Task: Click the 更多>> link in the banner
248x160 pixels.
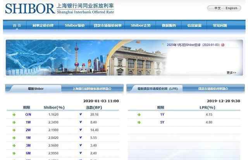Action: point(231,72)
